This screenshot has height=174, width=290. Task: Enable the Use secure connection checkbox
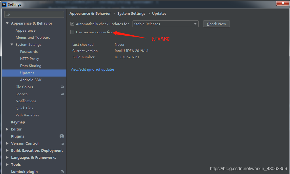pyautogui.click(x=72, y=32)
